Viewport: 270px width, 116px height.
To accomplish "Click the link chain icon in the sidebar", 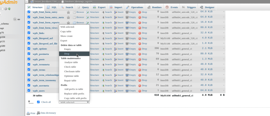I will 19,20.
